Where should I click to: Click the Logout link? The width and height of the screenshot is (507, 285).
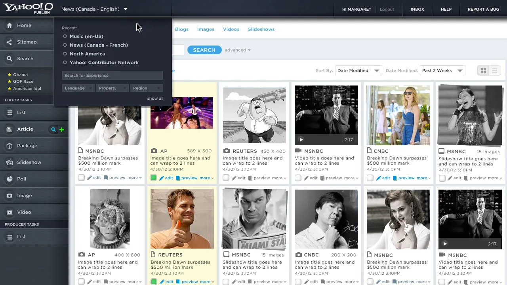[387, 9]
